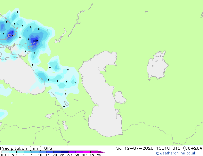
Task: Click legend scale label '0.1'
Action: [4, 155]
